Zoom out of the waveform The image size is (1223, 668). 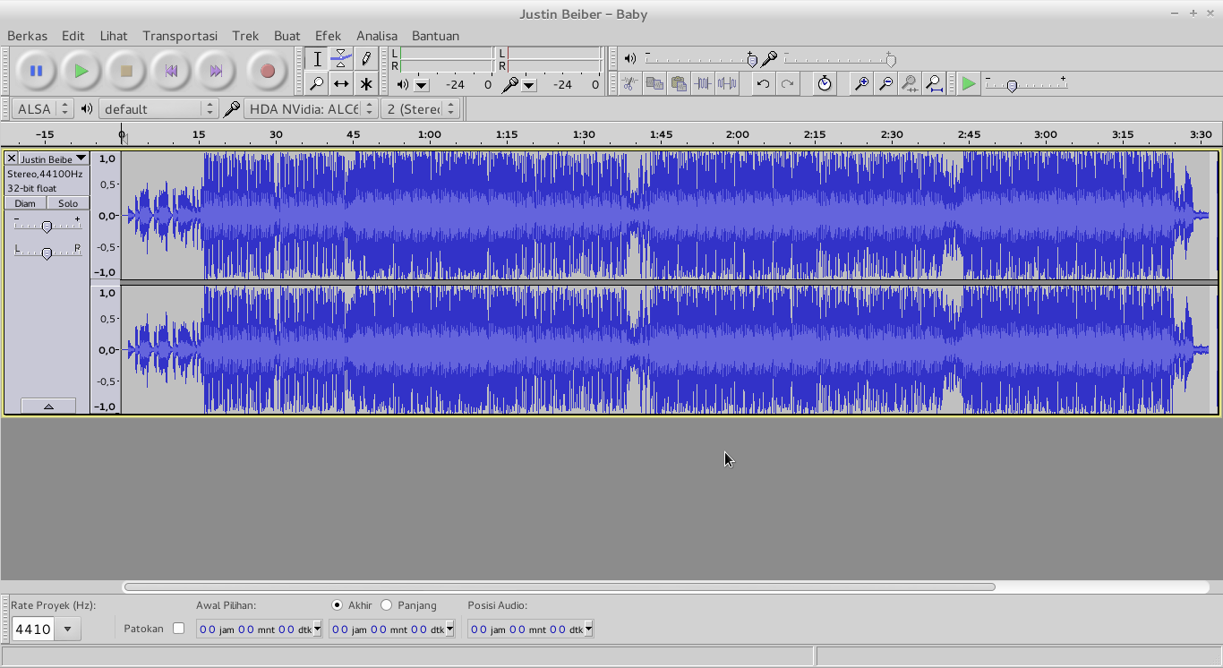point(885,83)
